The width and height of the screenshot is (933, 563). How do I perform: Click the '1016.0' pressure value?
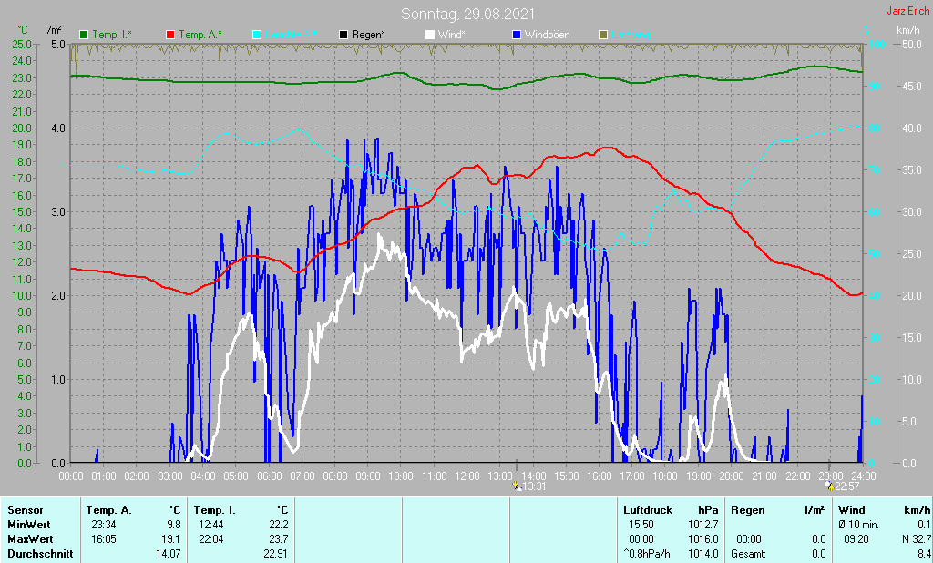pyautogui.click(x=702, y=539)
